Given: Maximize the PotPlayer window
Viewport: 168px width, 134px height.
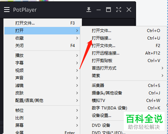Looking at the screenshot, I should (108, 10).
